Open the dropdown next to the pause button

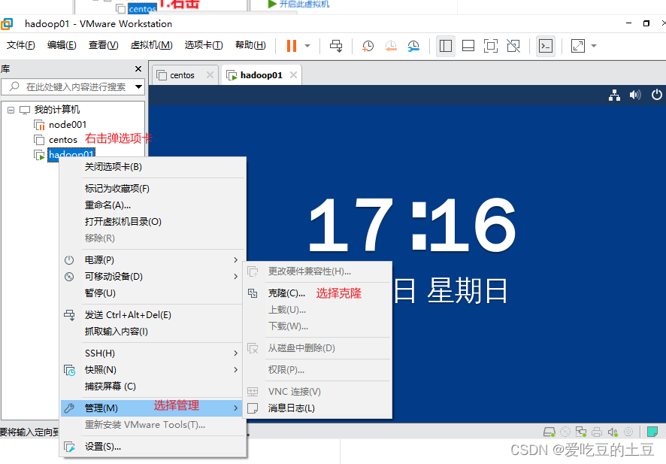point(307,45)
